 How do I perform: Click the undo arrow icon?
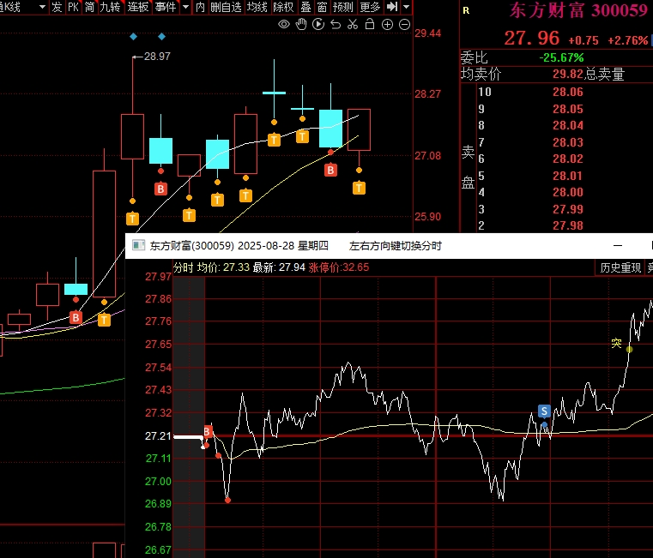coord(336,25)
